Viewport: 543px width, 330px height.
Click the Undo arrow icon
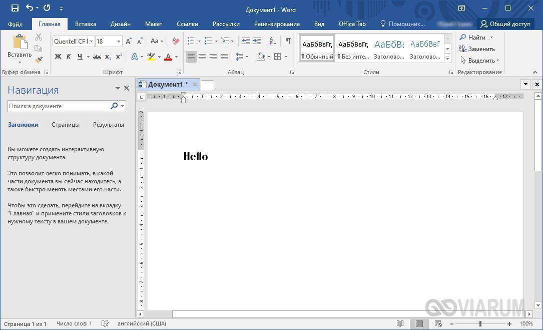tap(30, 8)
